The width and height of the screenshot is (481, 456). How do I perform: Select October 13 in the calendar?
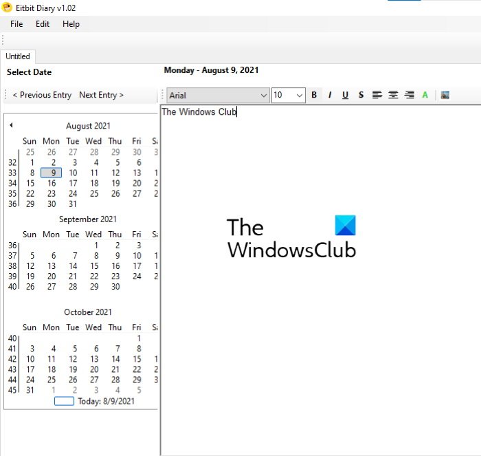94,359
